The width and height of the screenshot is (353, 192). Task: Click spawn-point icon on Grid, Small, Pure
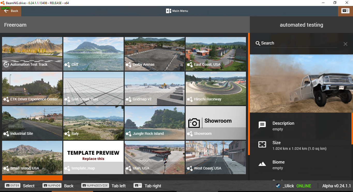pos(67,99)
